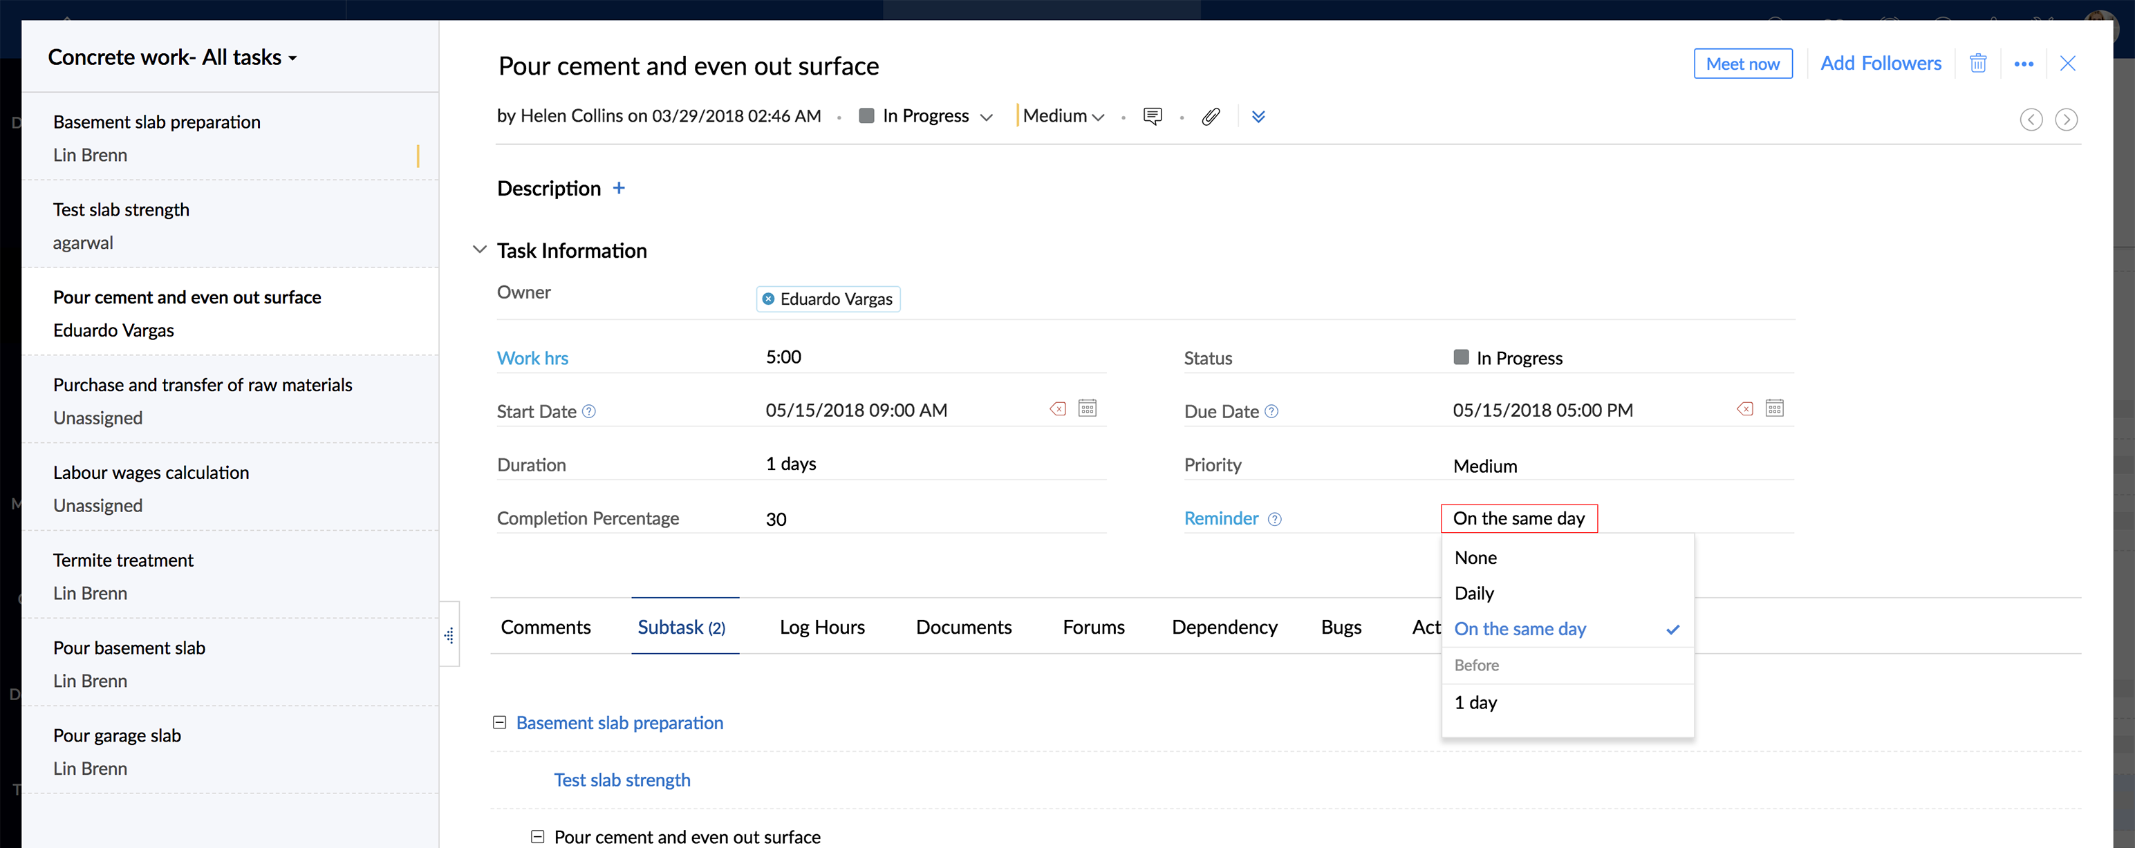This screenshot has width=2135, height=848.
Task: Select the Termite treatment task
Action: point(230,576)
